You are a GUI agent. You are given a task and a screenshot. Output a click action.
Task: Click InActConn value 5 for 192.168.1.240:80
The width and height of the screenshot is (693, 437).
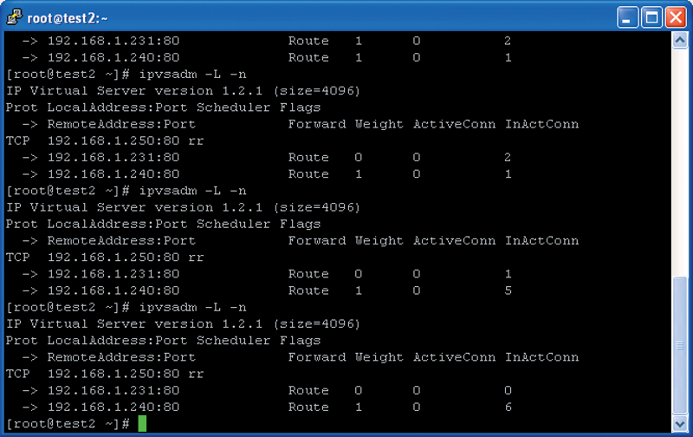pyautogui.click(x=508, y=290)
